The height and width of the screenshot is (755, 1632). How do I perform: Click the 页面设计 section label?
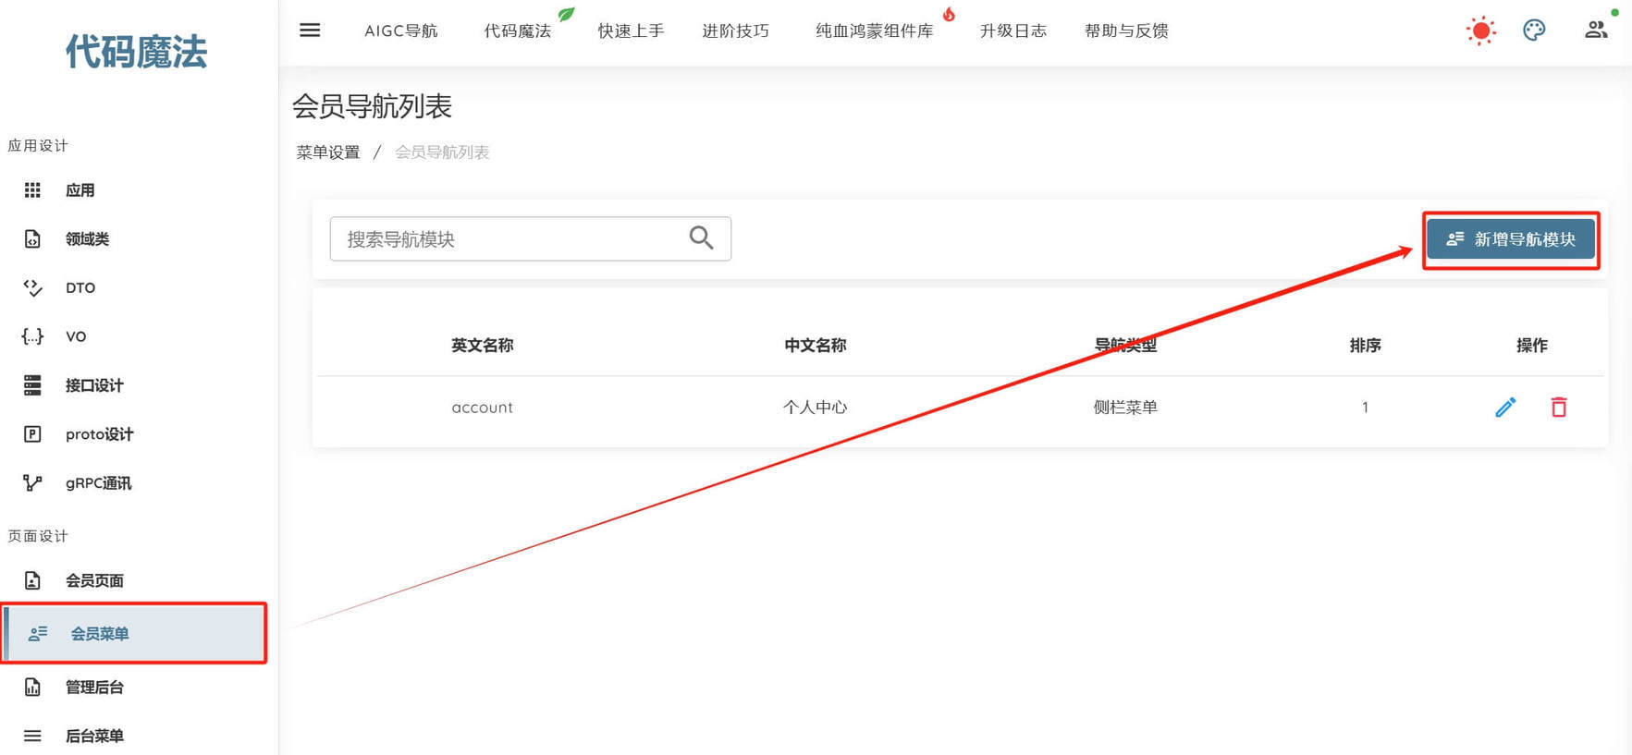coord(38,536)
